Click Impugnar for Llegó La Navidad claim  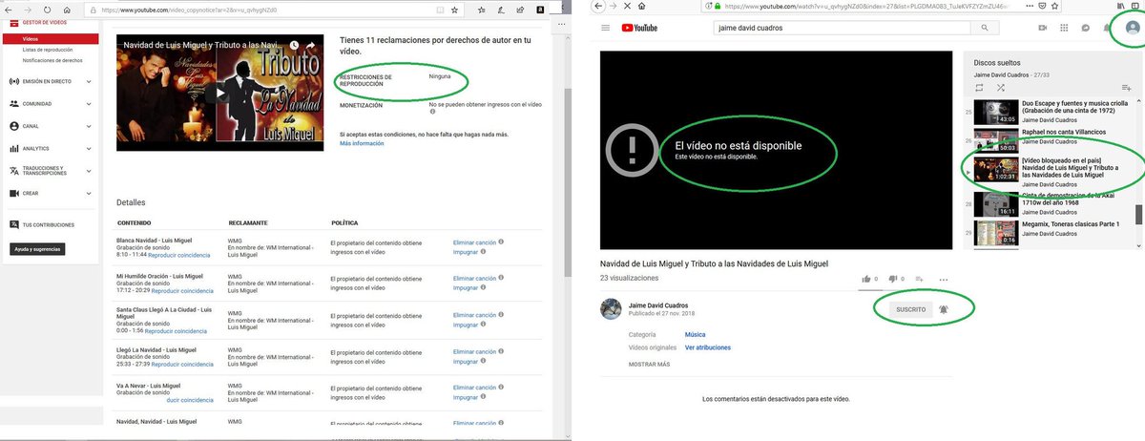click(466, 362)
